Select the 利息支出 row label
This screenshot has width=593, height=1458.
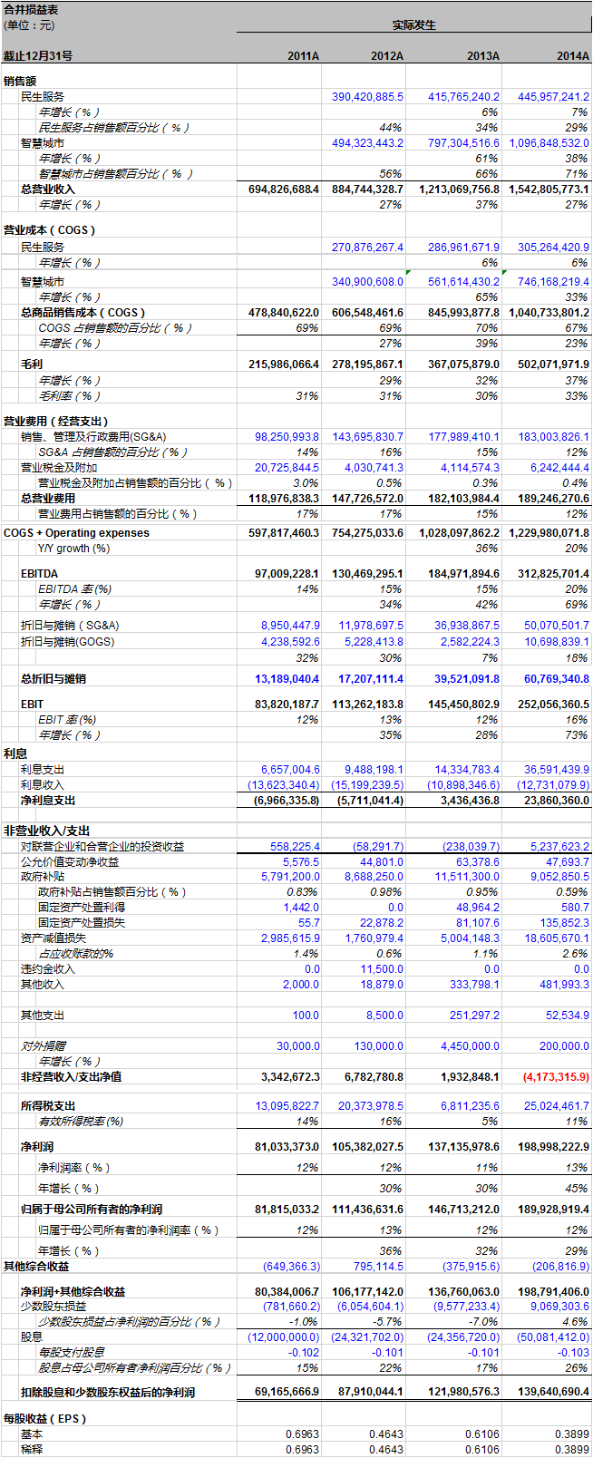[x=43, y=770]
